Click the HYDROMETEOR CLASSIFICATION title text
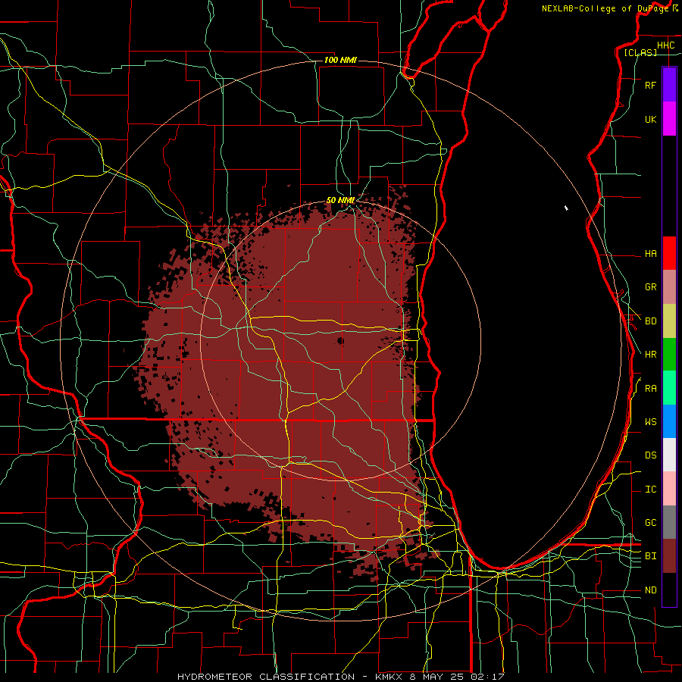682x682 pixels. point(266,677)
